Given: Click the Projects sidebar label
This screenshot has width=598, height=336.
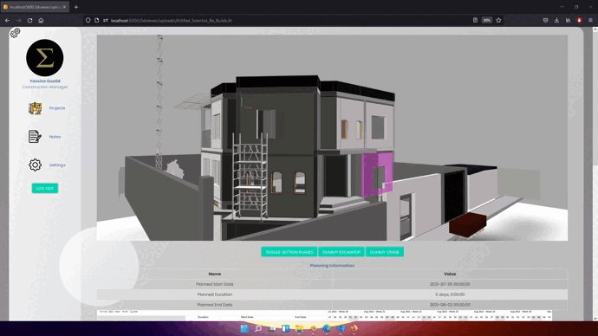Looking at the screenshot, I should pos(57,108).
